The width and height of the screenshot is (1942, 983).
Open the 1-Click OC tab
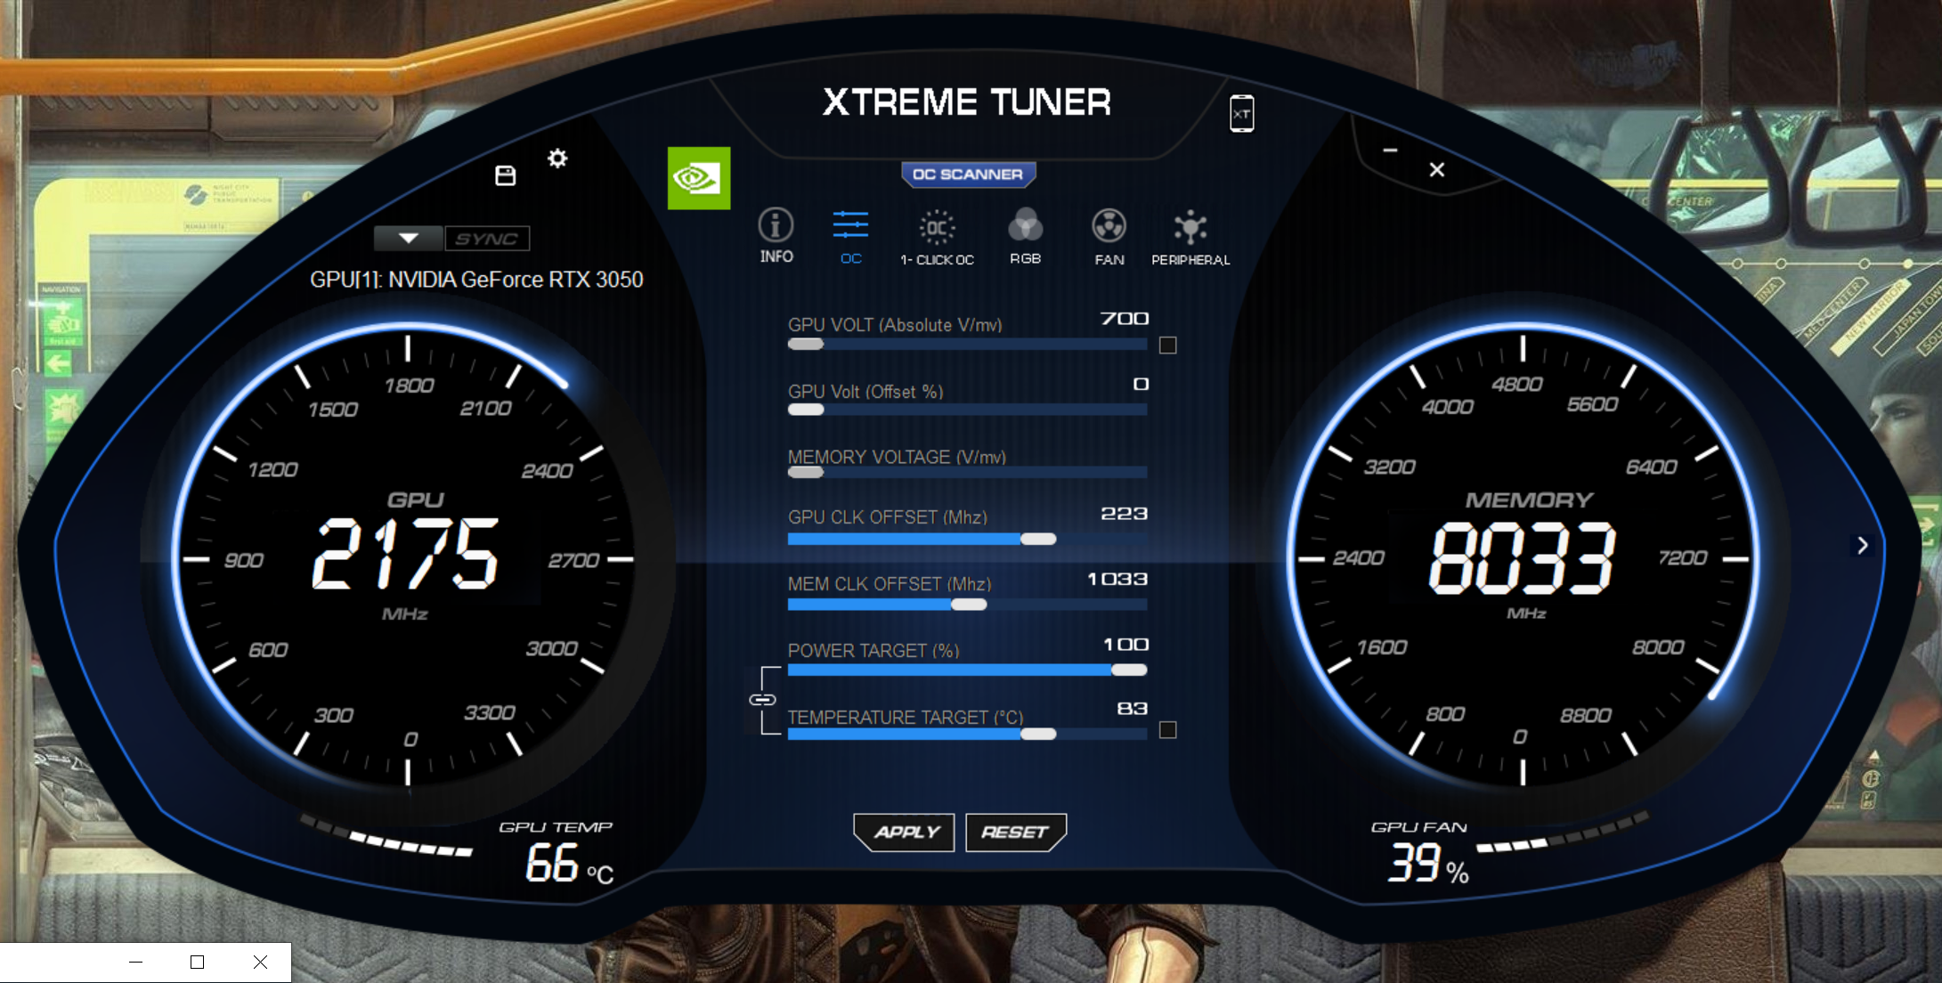937,237
